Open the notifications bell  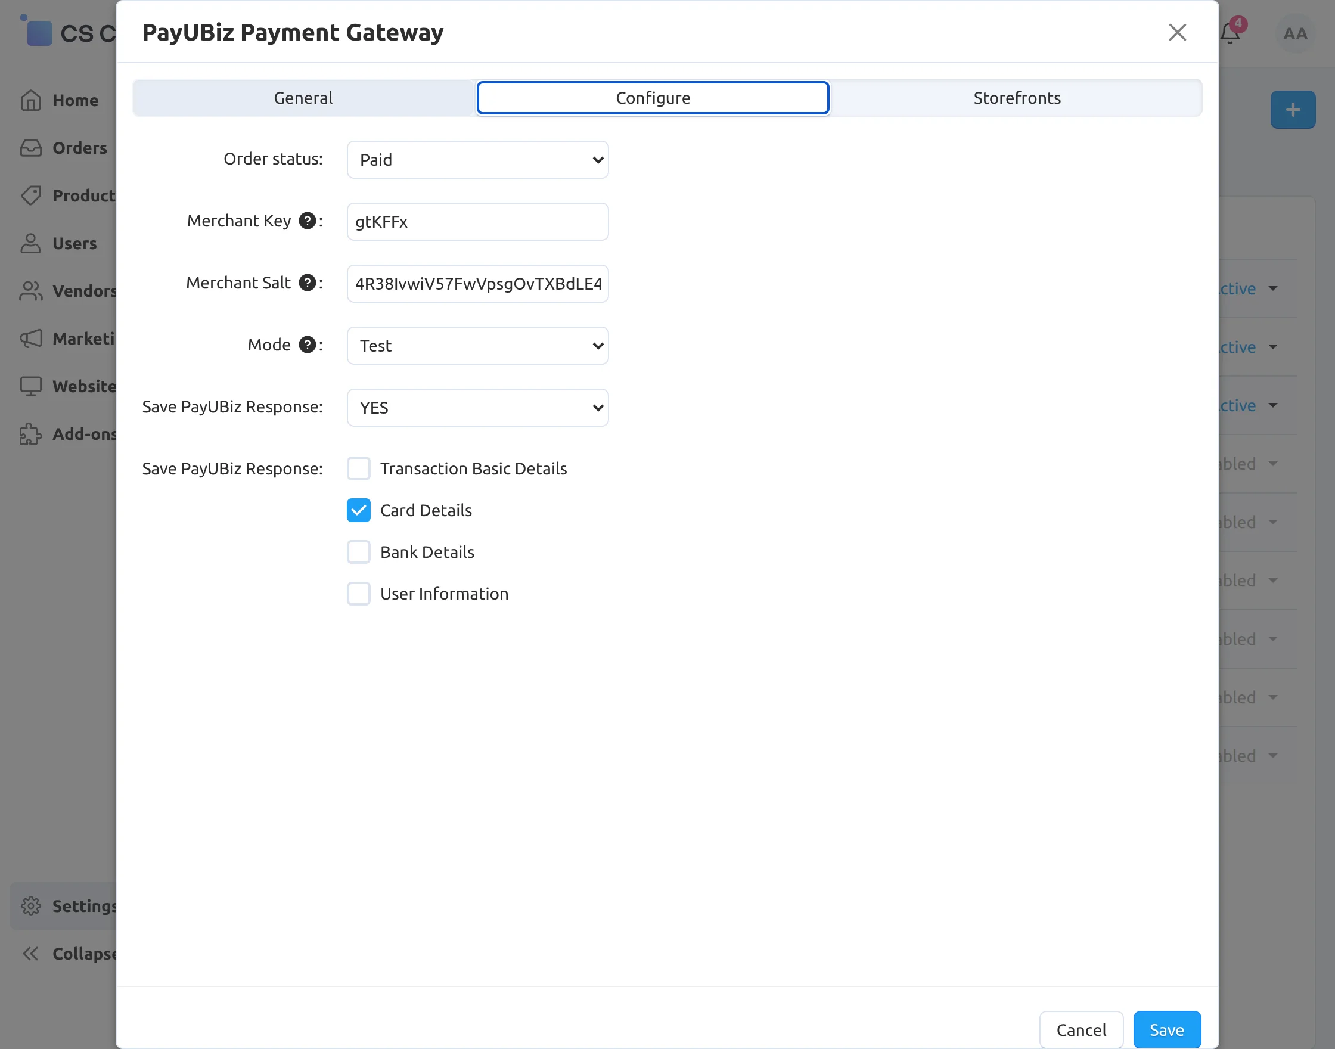click(1231, 33)
